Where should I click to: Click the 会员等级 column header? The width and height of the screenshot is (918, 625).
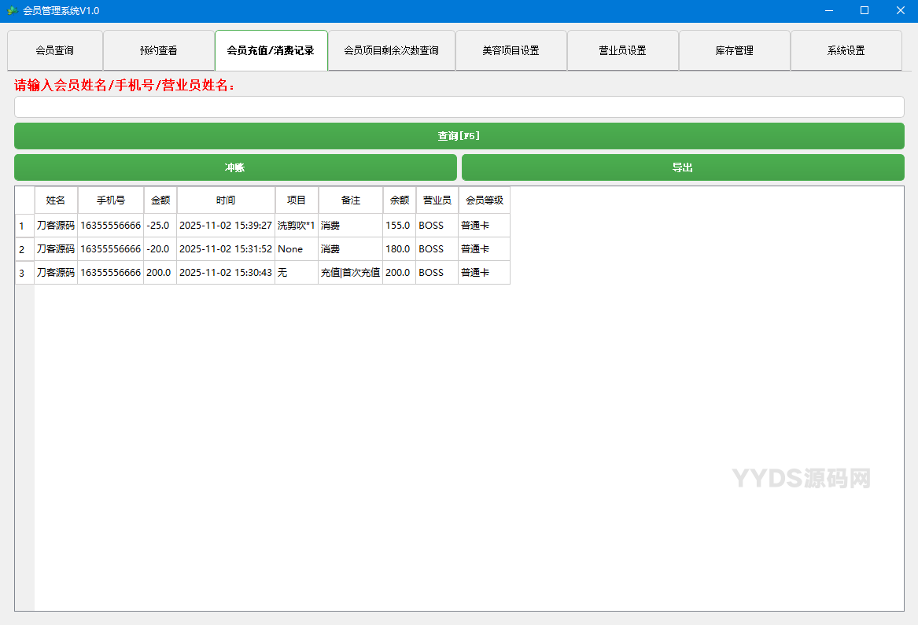(x=484, y=200)
